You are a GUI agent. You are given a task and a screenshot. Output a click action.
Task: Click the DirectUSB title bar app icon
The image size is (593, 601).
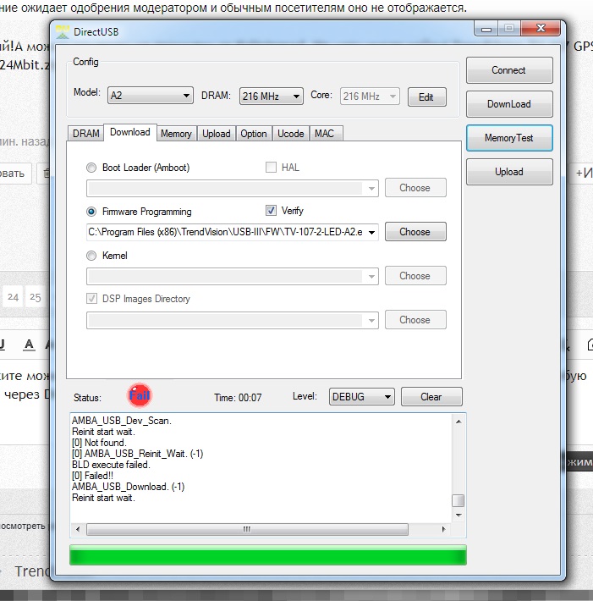[x=63, y=32]
